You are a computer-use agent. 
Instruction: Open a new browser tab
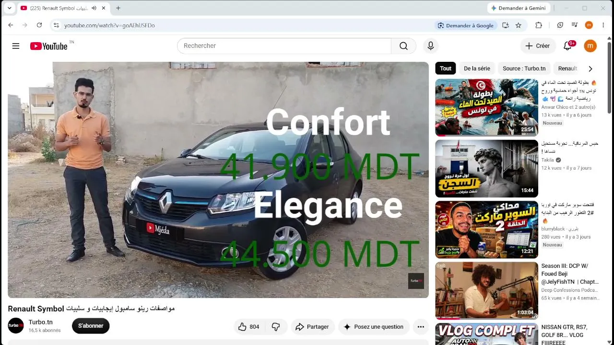(x=118, y=8)
